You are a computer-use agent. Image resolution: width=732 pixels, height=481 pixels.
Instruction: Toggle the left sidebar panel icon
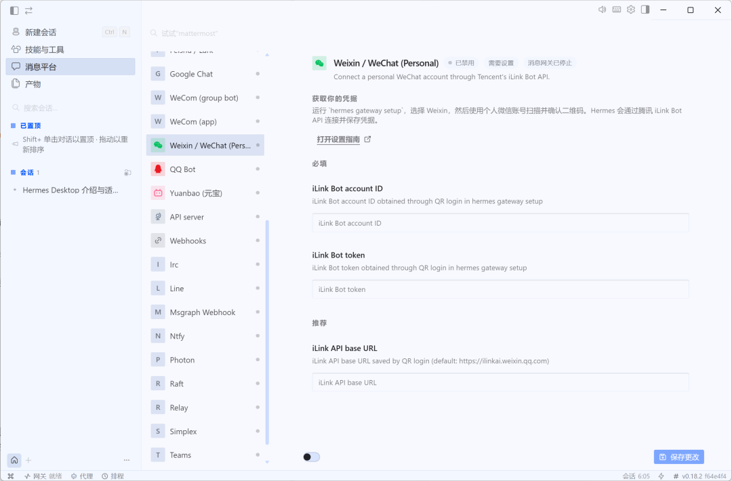tap(14, 10)
